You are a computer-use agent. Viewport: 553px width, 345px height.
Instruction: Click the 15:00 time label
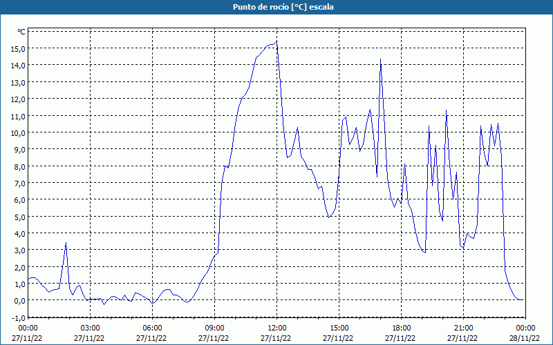coord(339,328)
